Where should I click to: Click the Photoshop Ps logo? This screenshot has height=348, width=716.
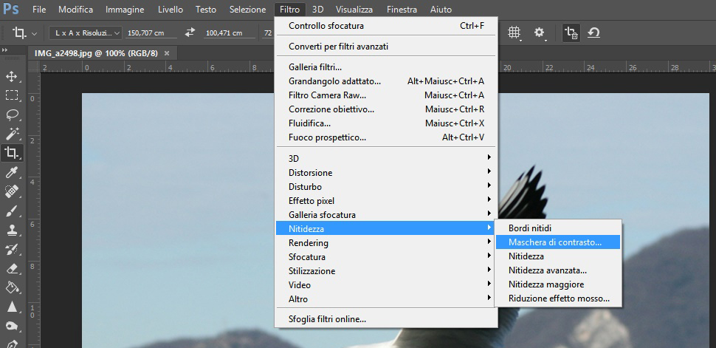tap(10, 9)
